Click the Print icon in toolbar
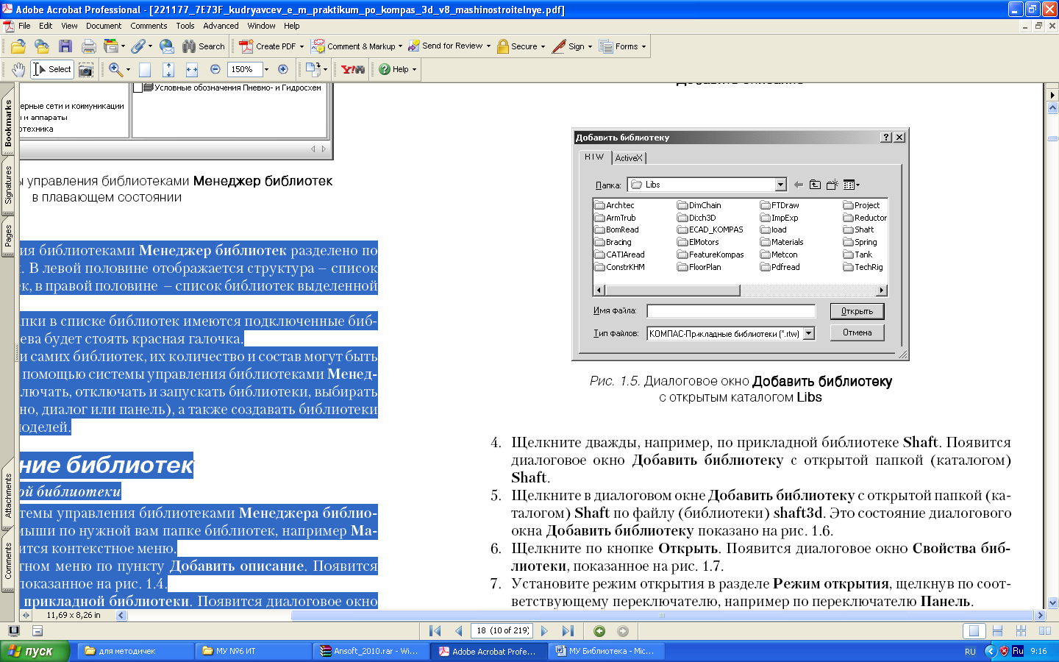This screenshot has height=662, width=1059. tap(89, 46)
